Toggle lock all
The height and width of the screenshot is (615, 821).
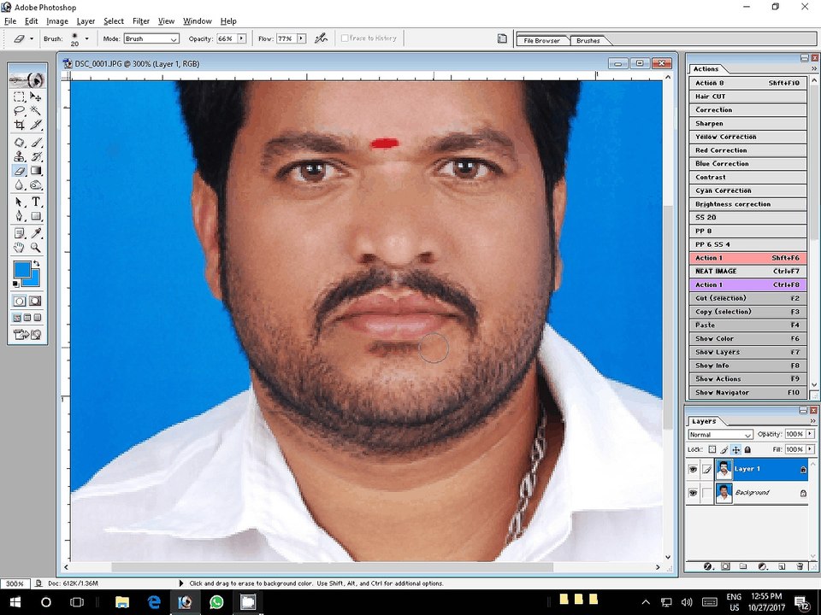point(747,449)
